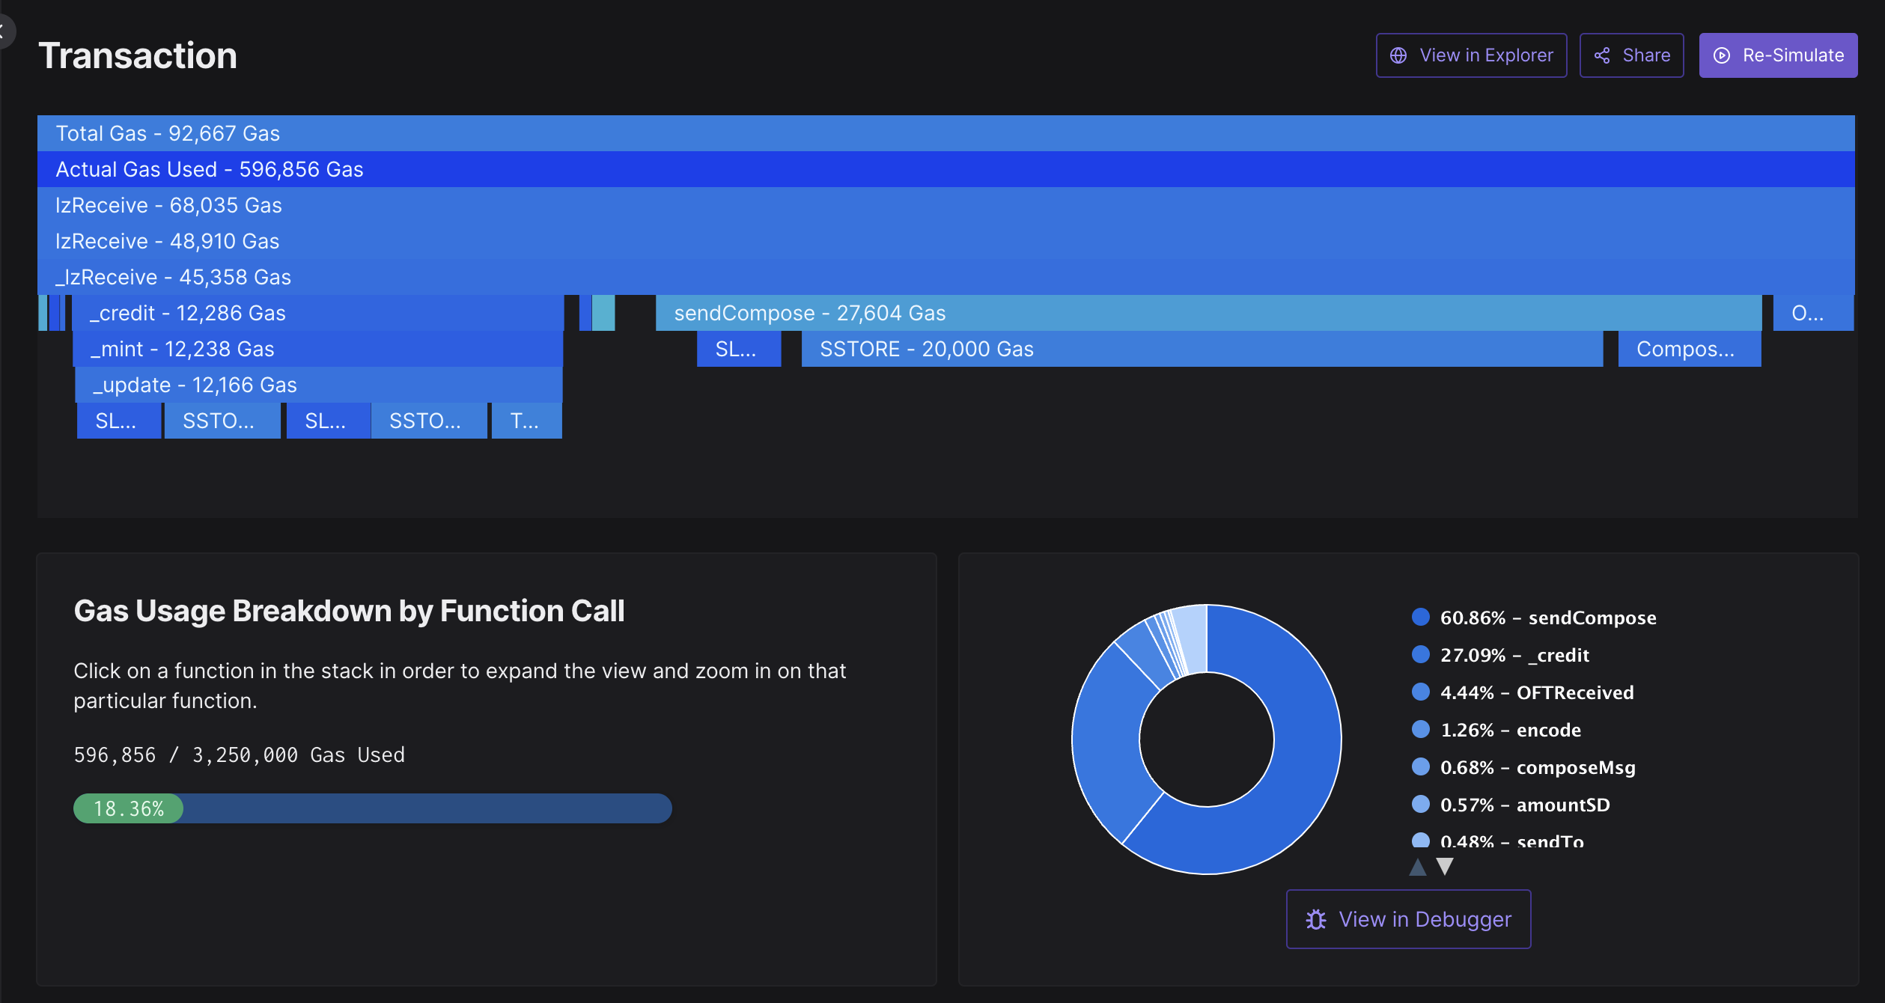Zoom into SSTORE 20,000 Gas block
Screen dimensions: 1885x1003
point(1201,349)
